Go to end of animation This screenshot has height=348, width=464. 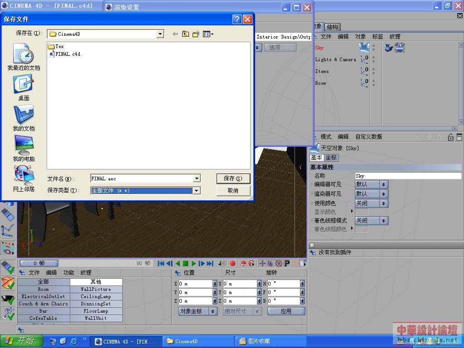point(210,263)
